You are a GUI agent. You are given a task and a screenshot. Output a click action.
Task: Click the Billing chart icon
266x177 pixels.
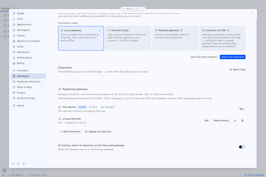[14, 63]
